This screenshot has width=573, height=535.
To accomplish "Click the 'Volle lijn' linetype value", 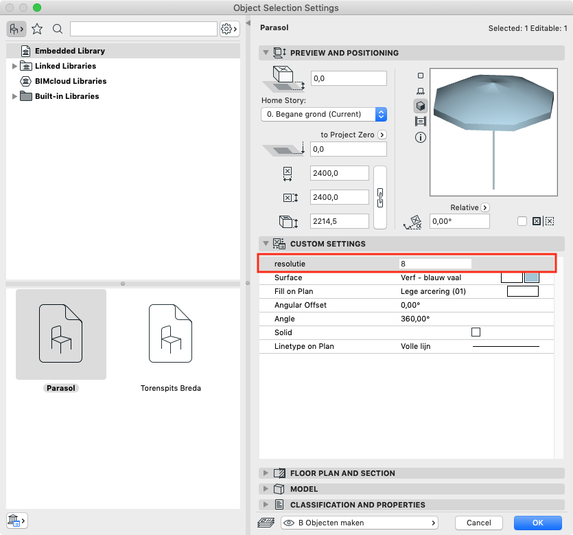I will click(x=415, y=346).
